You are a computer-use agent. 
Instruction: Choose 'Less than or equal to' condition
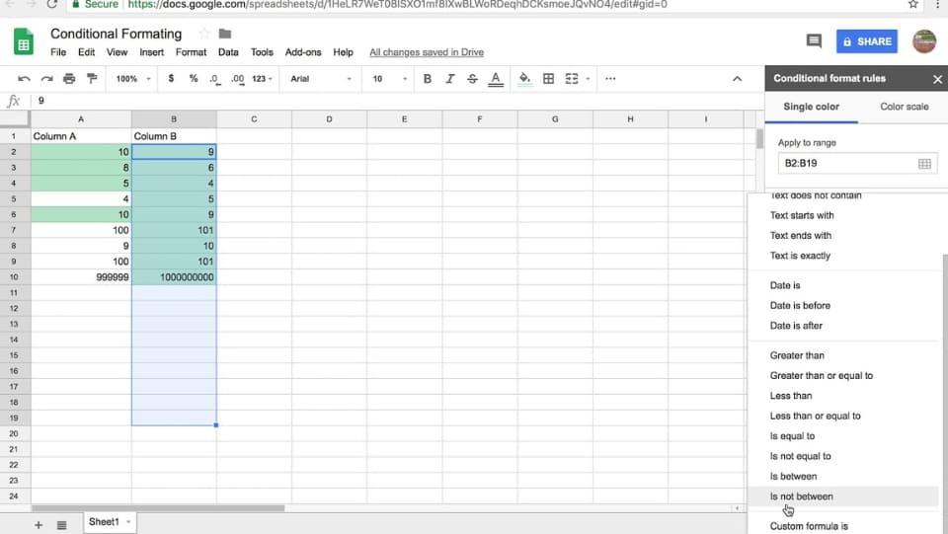(x=842, y=416)
